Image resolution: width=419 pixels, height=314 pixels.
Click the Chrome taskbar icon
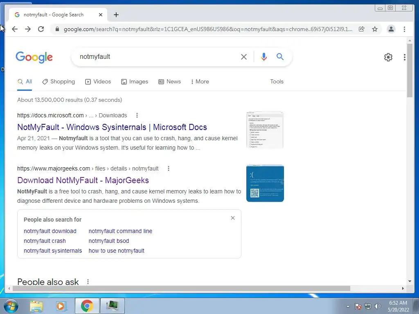coord(87,306)
